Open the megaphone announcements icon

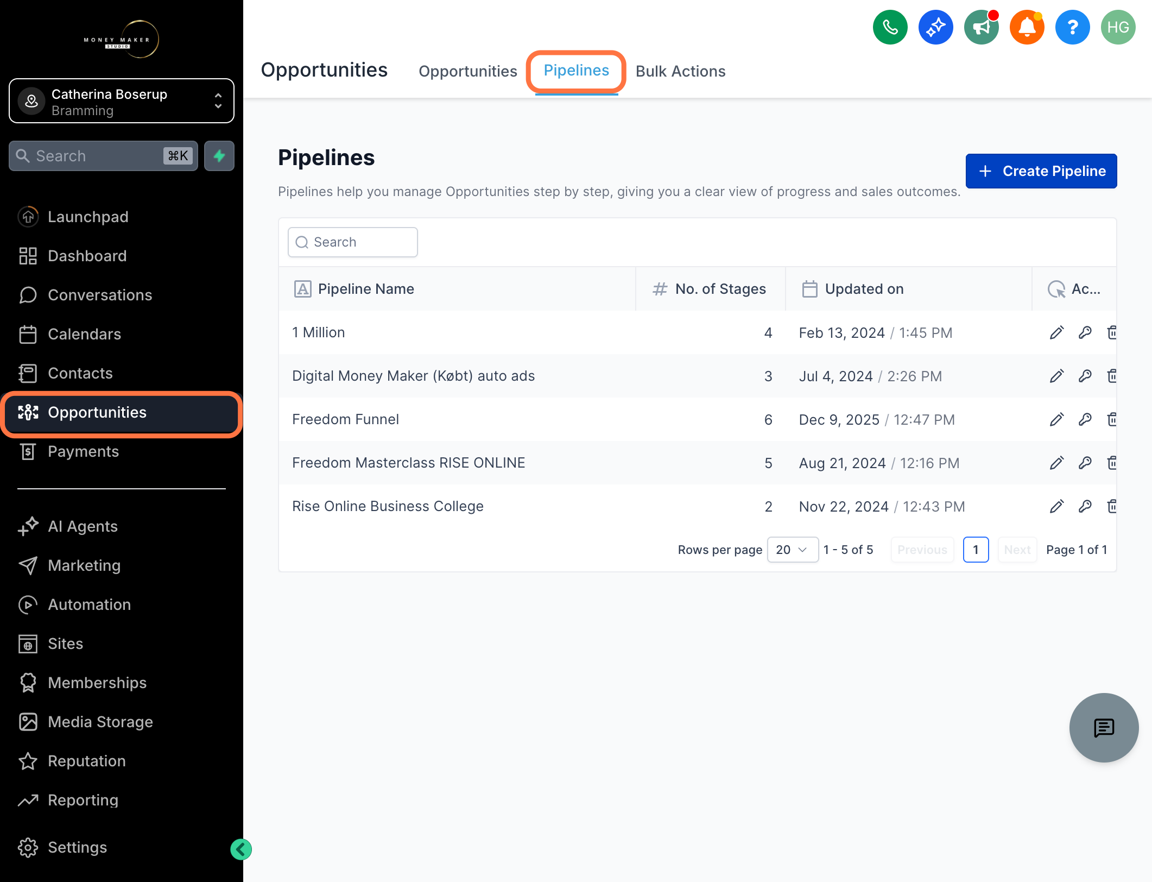pyautogui.click(x=981, y=27)
